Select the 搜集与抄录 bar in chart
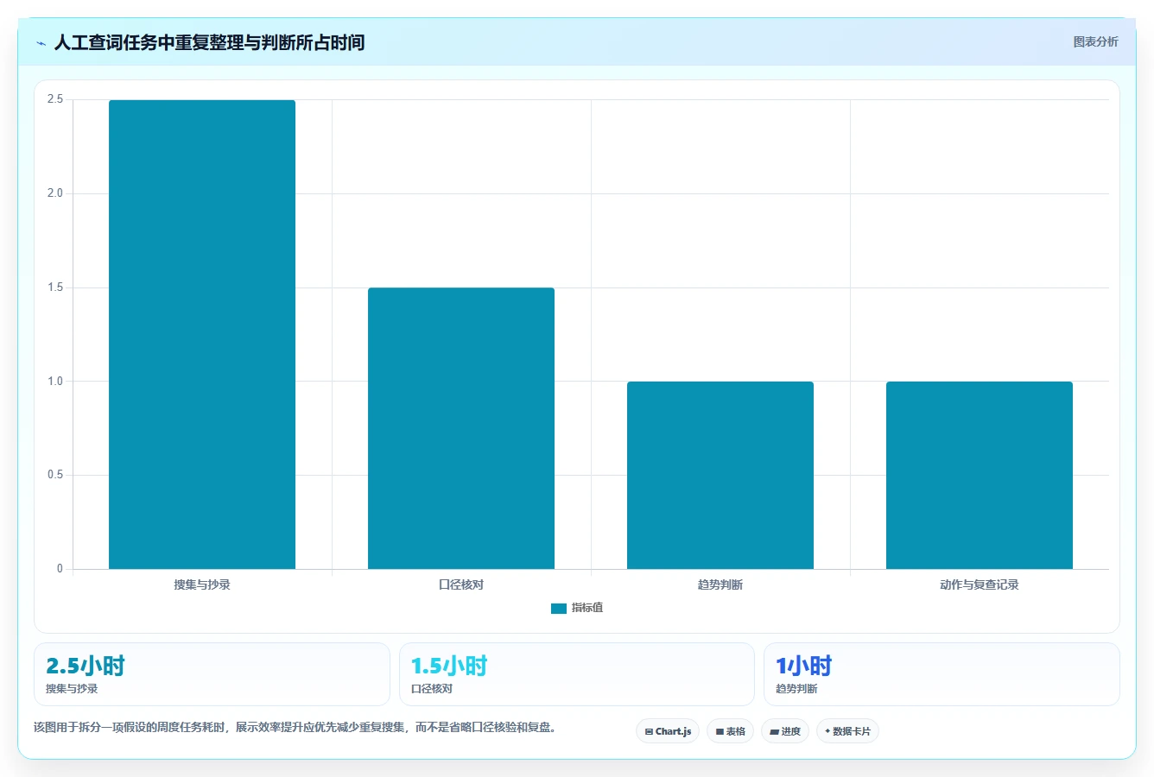 (x=202, y=334)
